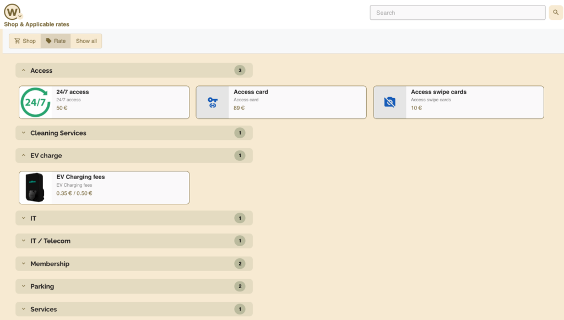Click the magnifier search button
The width and height of the screenshot is (564, 320).
(x=556, y=13)
